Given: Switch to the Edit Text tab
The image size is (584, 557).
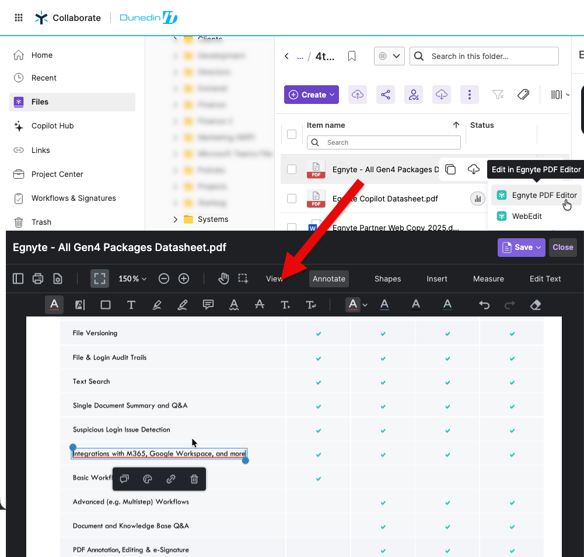Looking at the screenshot, I should (545, 279).
